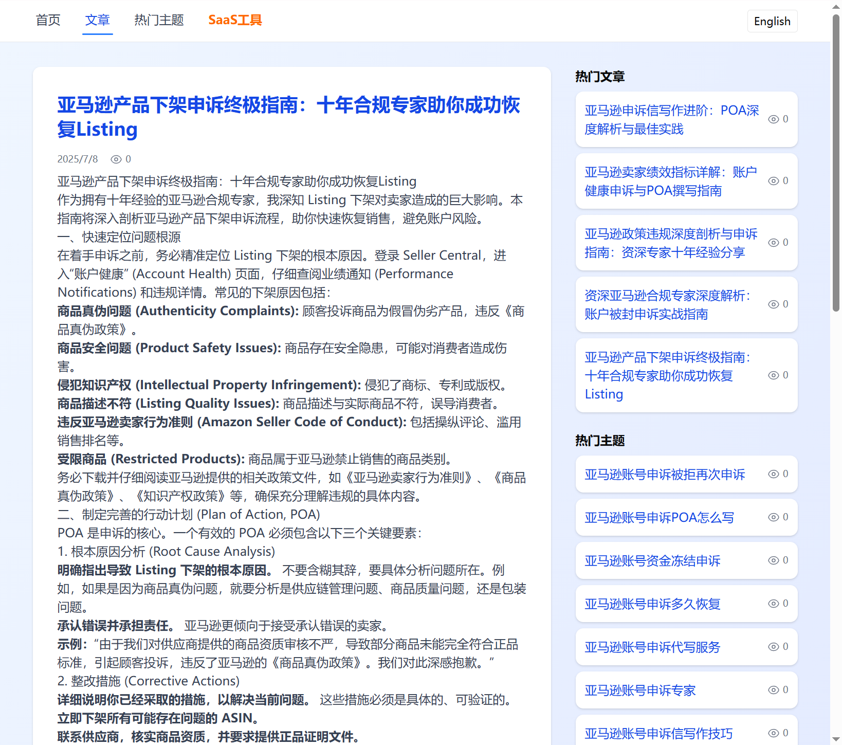Open article 亚马逊政策违规深度剖析与申诉指南
The width and height of the screenshot is (842, 745).
671,243
